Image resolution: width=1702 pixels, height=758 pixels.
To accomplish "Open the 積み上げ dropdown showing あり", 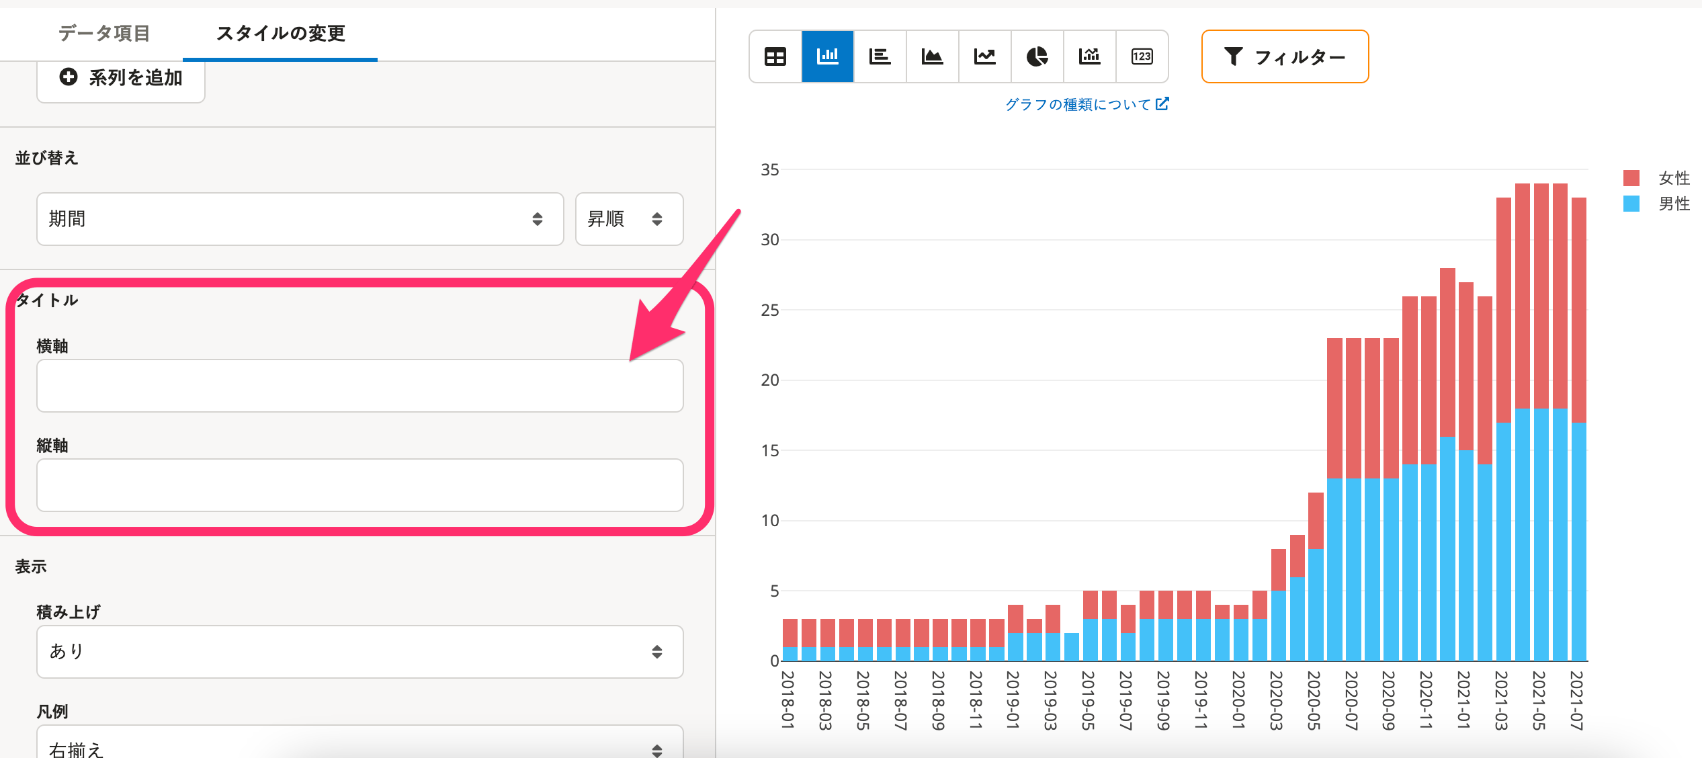I will click(x=360, y=652).
